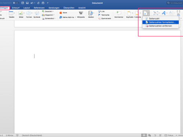Open the Referenzen tab

39,8
